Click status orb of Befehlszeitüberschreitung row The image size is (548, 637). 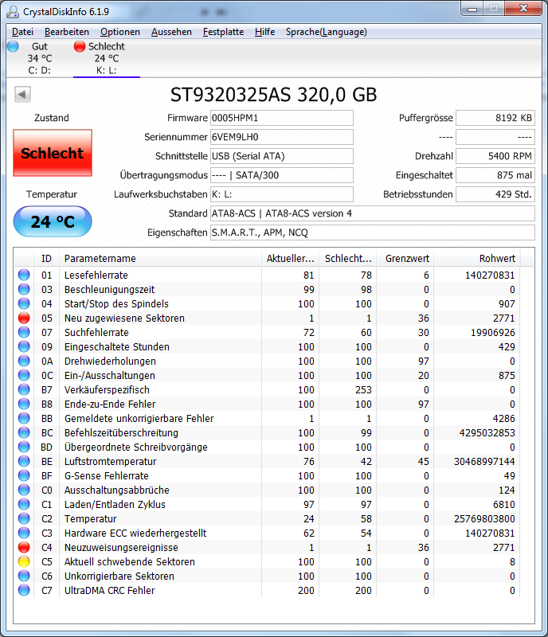(24, 432)
